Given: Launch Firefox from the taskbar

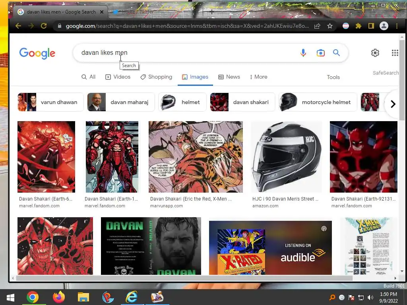Looking at the screenshot, I should click(59, 297).
